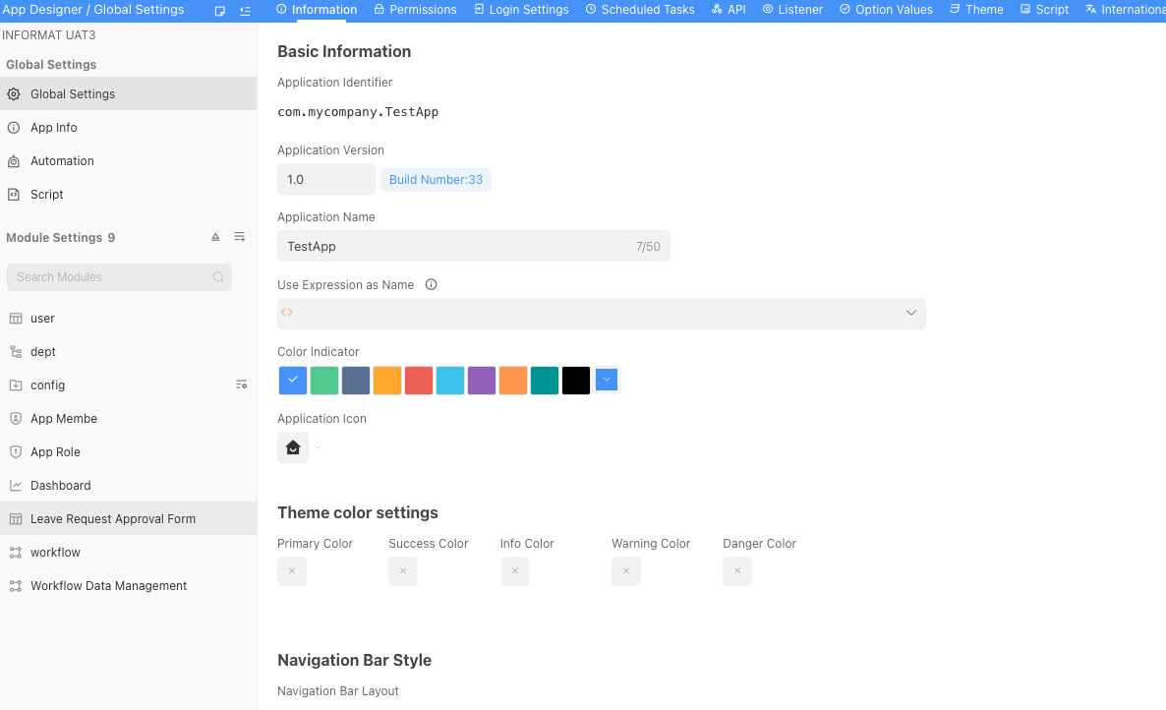Collapse sidebar using the header indent icon

245,10
